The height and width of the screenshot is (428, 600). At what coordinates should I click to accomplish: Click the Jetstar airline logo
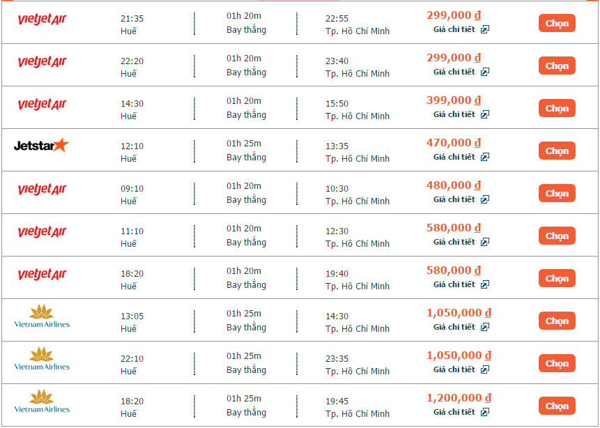[x=42, y=146]
